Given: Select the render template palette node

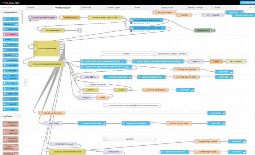Looking at the screenshot, I should point(10,77).
